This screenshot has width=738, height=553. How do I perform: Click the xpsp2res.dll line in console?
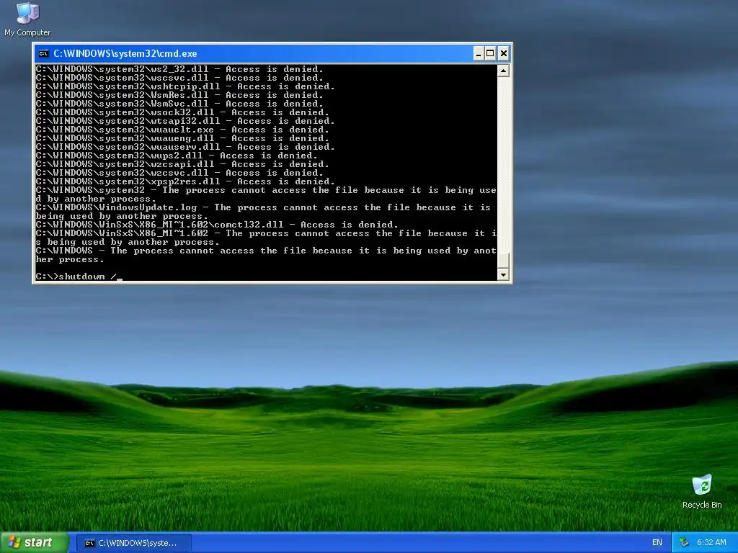coord(185,181)
